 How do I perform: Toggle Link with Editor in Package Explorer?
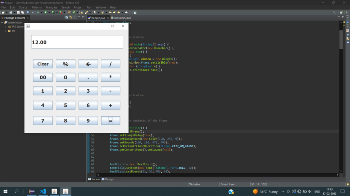click(x=71, y=17)
